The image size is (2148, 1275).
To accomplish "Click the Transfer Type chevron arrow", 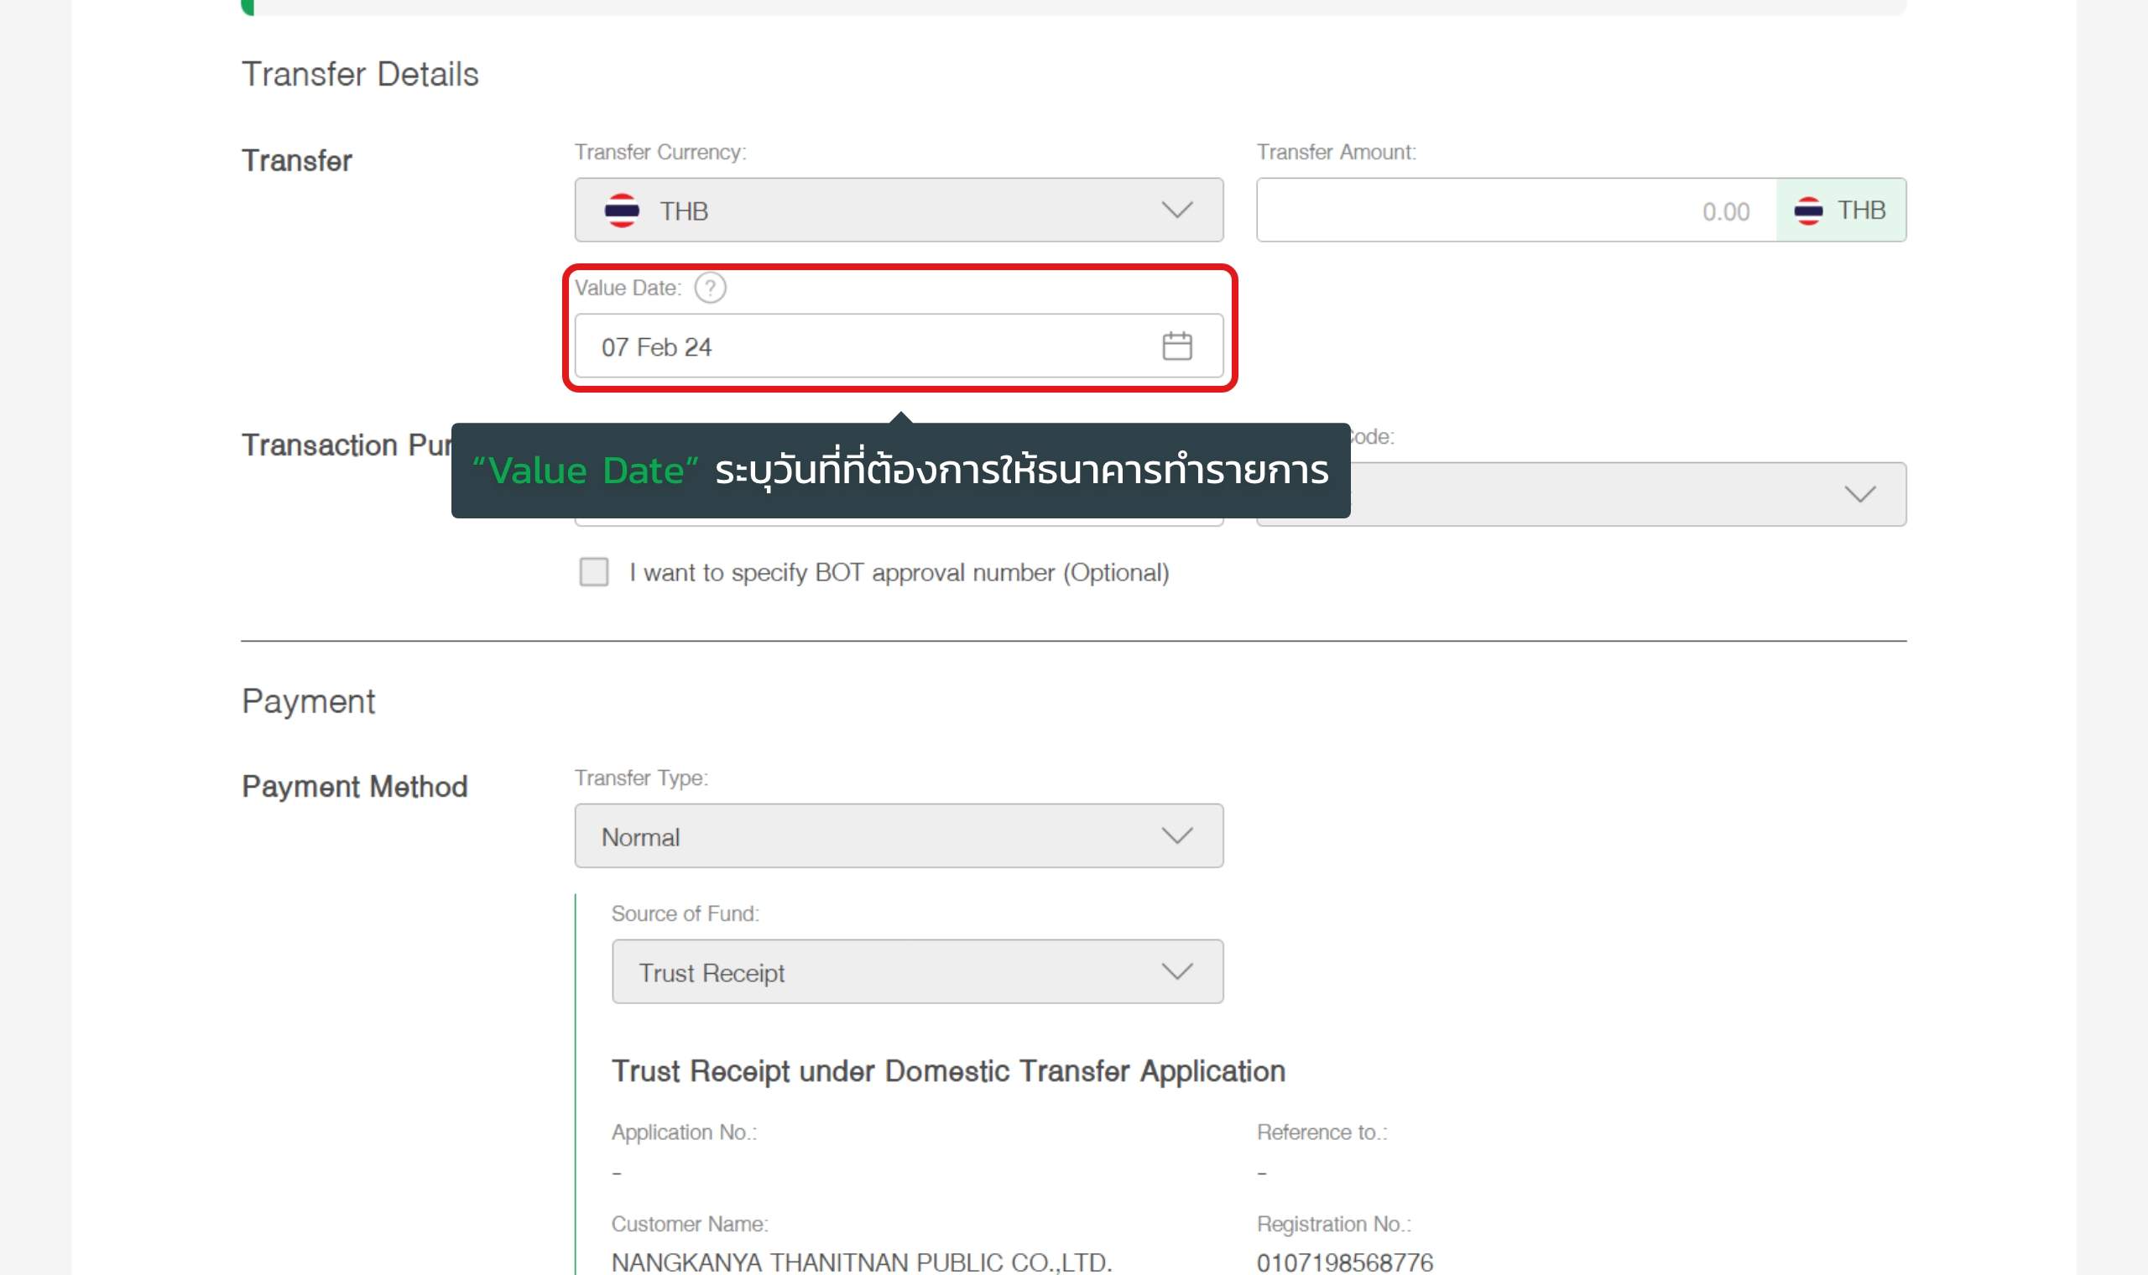I will click(1176, 836).
